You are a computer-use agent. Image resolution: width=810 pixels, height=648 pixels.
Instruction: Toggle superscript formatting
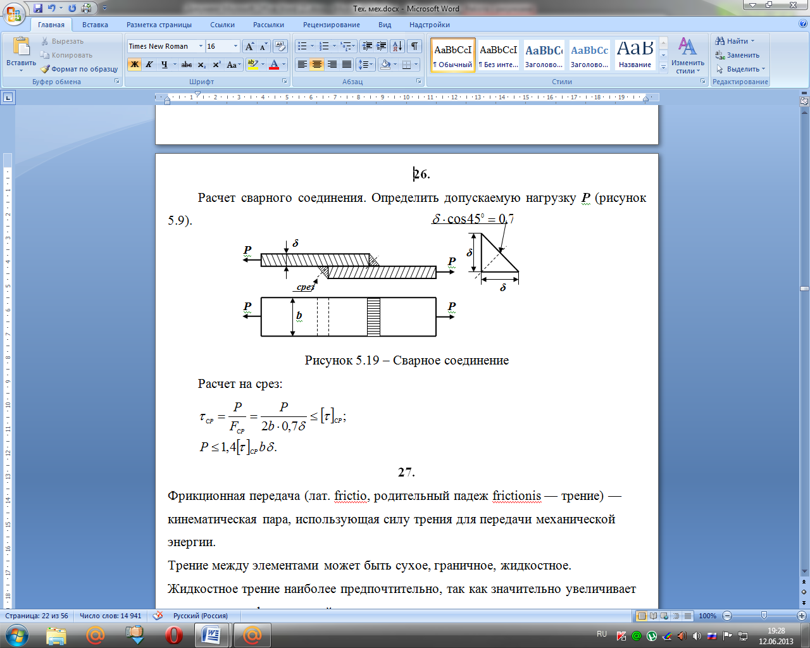[x=216, y=65]
